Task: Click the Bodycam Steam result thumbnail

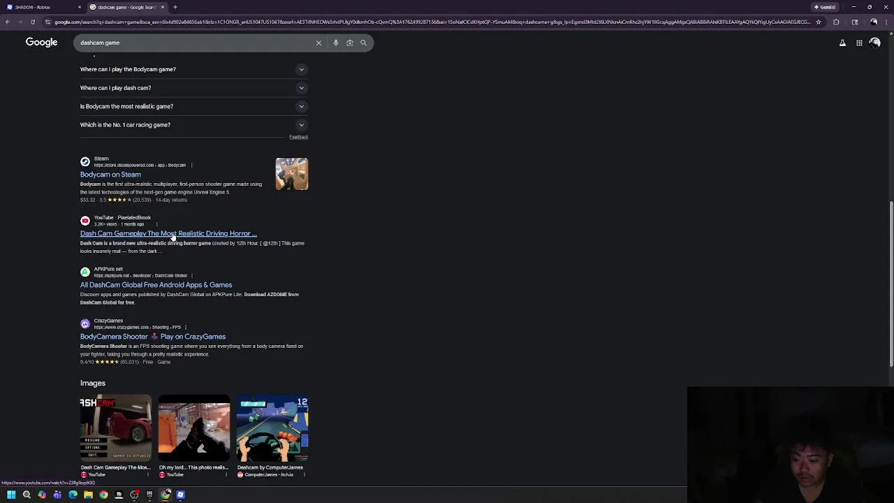Action: point(291,174)
